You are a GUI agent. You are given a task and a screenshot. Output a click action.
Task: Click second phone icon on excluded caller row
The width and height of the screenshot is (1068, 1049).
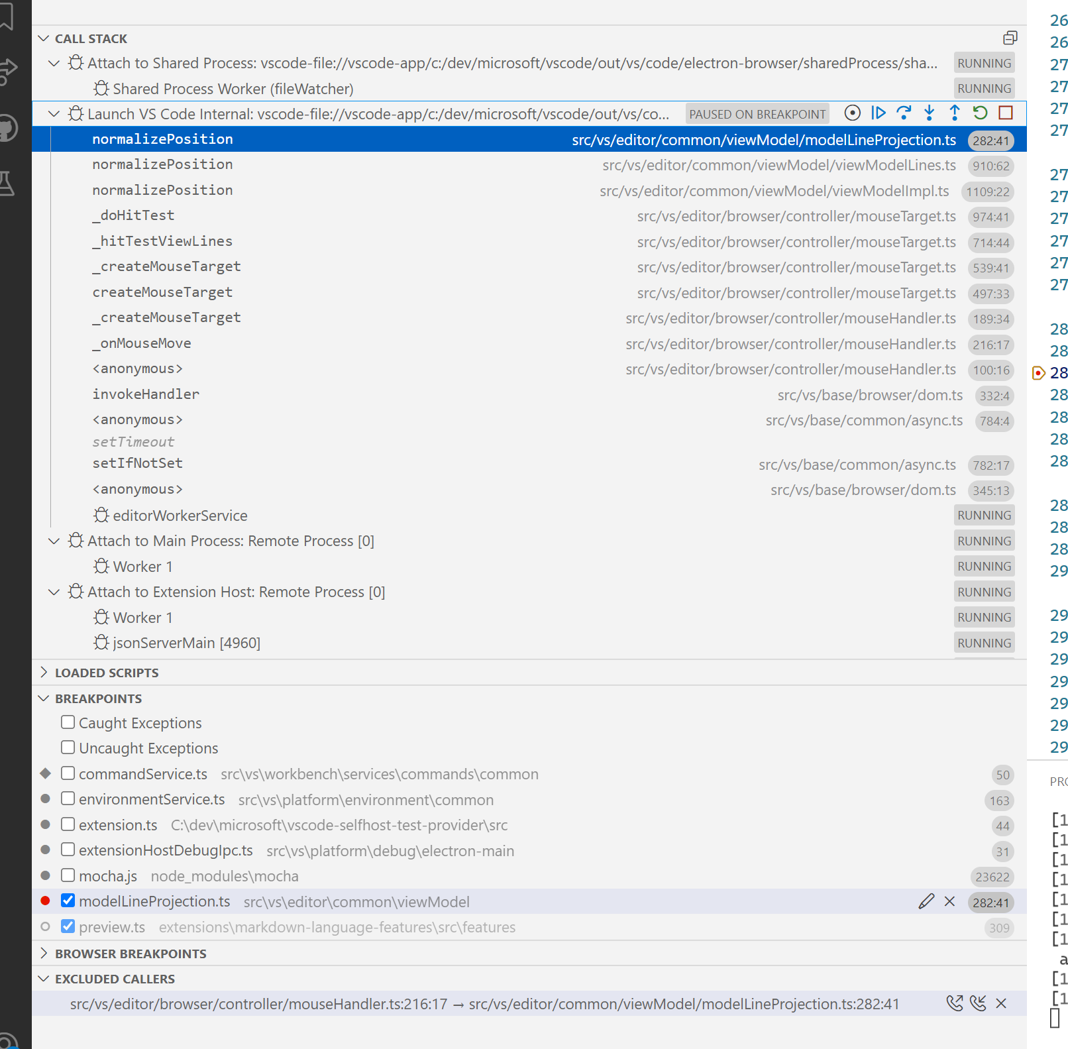(978, 1004)
